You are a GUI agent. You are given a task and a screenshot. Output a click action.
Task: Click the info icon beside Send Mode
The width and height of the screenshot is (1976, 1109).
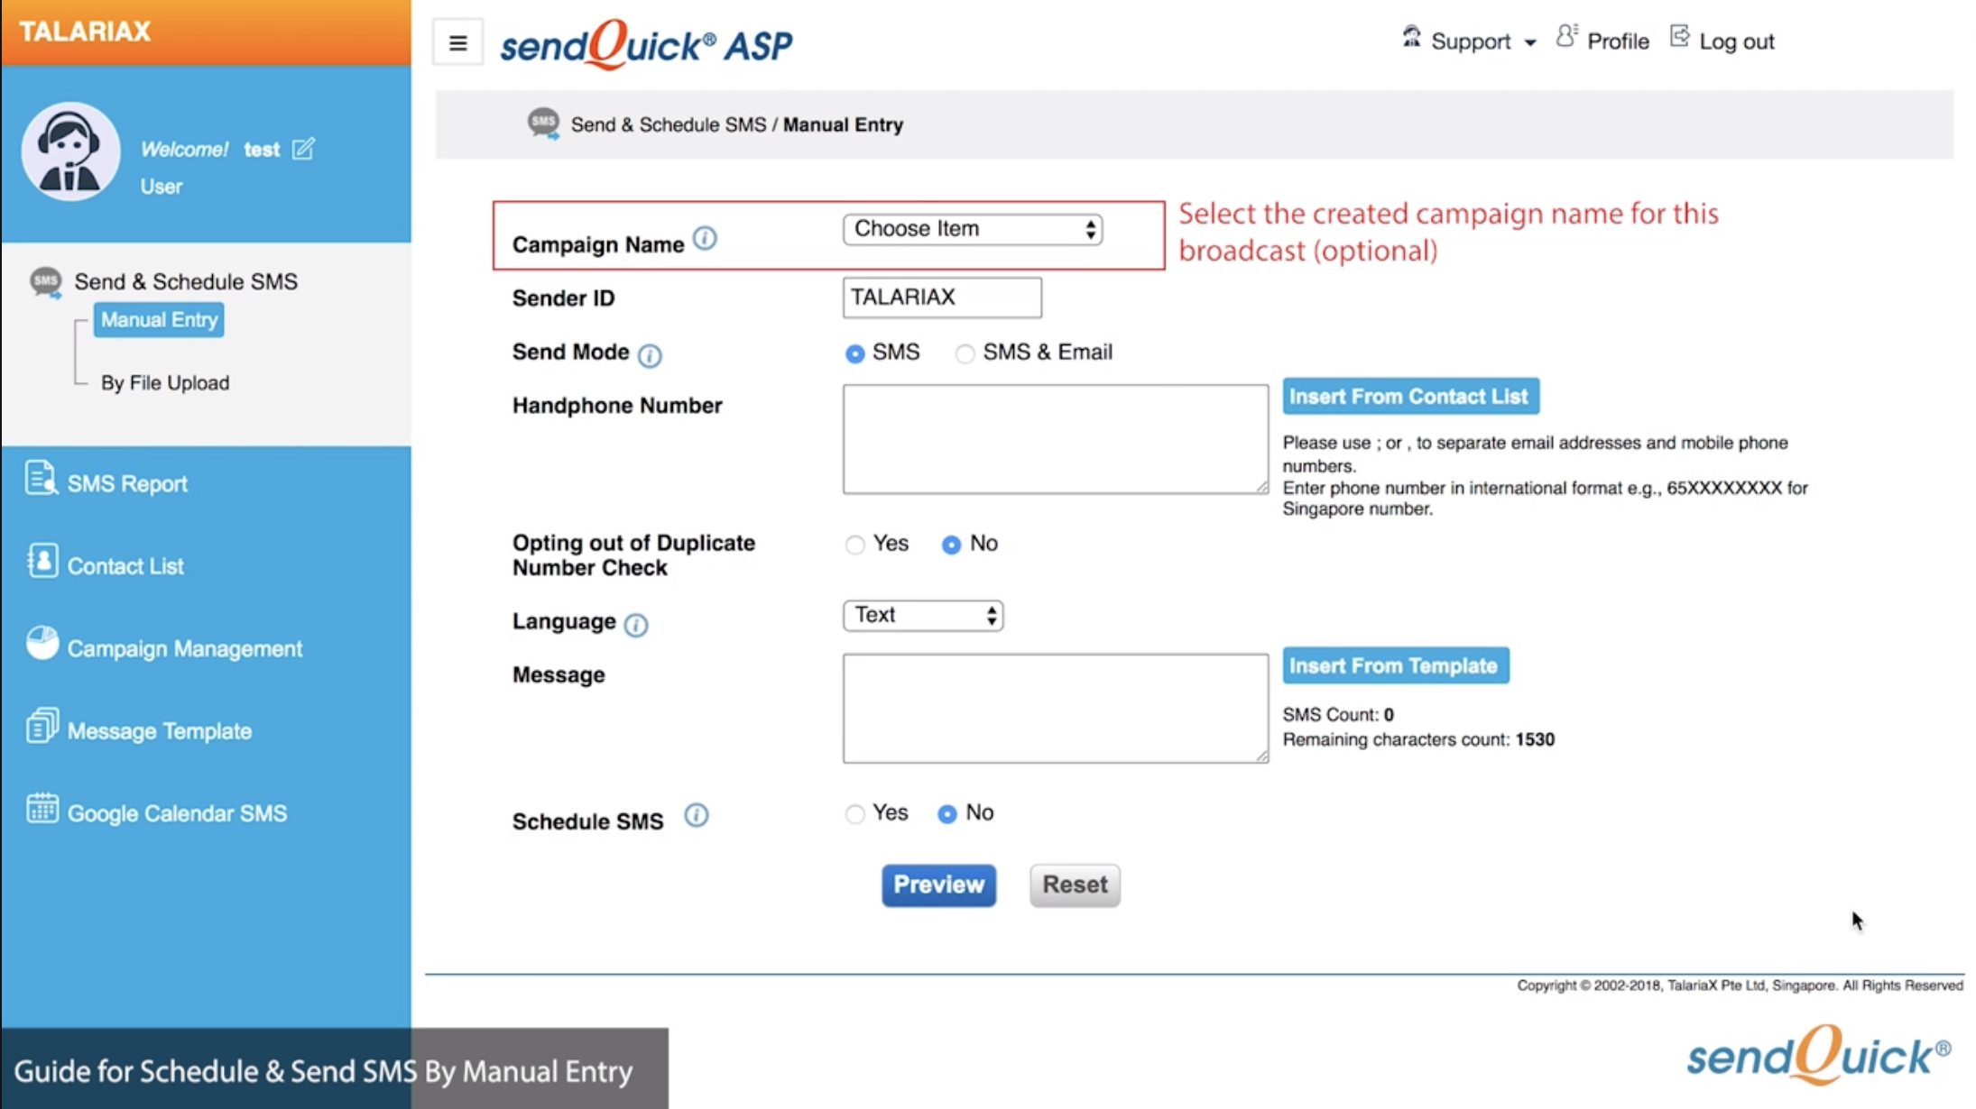pos(650,355)
